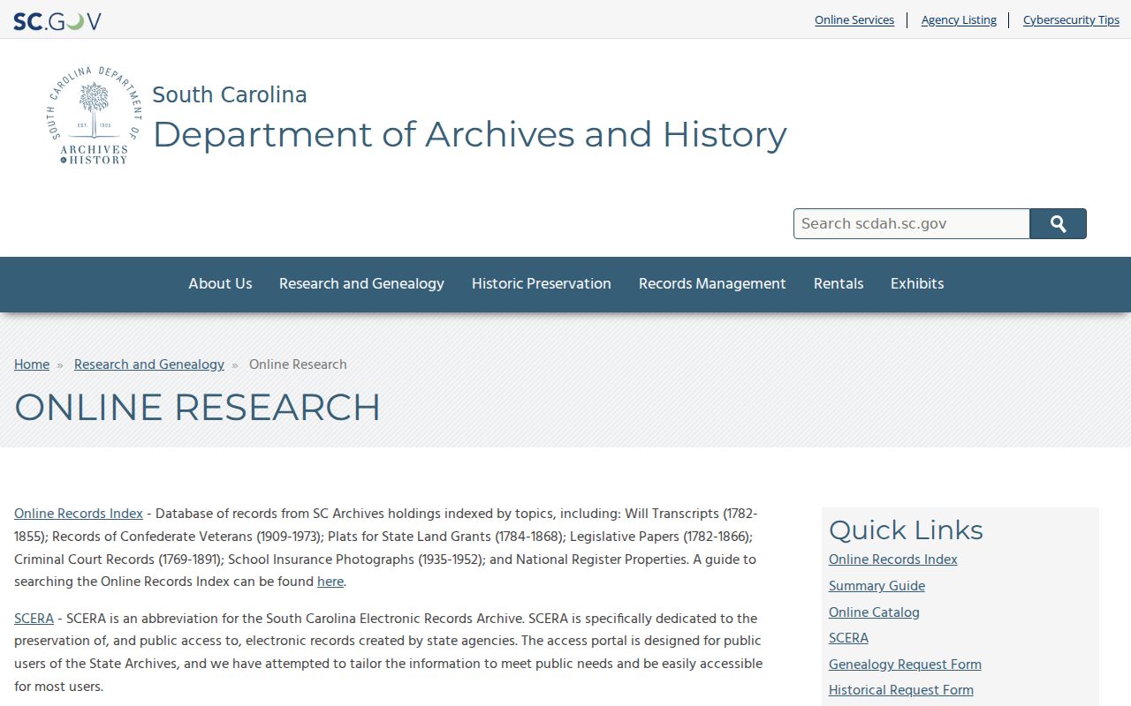
Task: Open the Cybersecurity Tips link
Action: coord(1071,20)
